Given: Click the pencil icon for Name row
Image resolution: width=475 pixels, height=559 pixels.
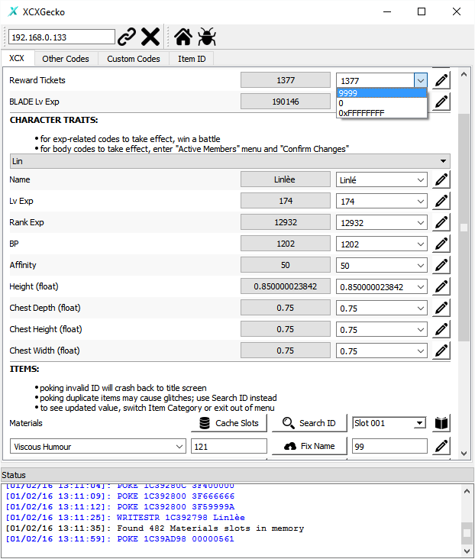Looking at the screenshot, I should click(x=441, y=179).
